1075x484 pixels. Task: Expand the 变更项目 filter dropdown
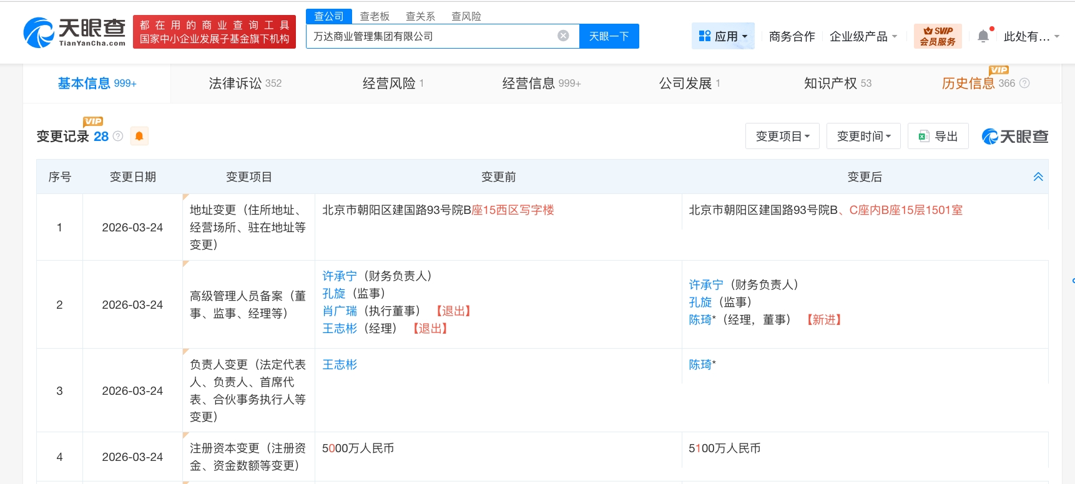(782, 136)
